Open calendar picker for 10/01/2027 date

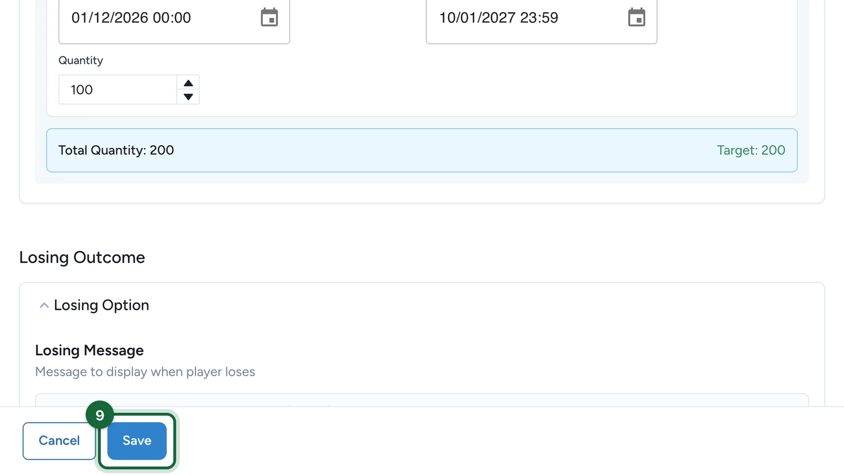coord(637,17)
